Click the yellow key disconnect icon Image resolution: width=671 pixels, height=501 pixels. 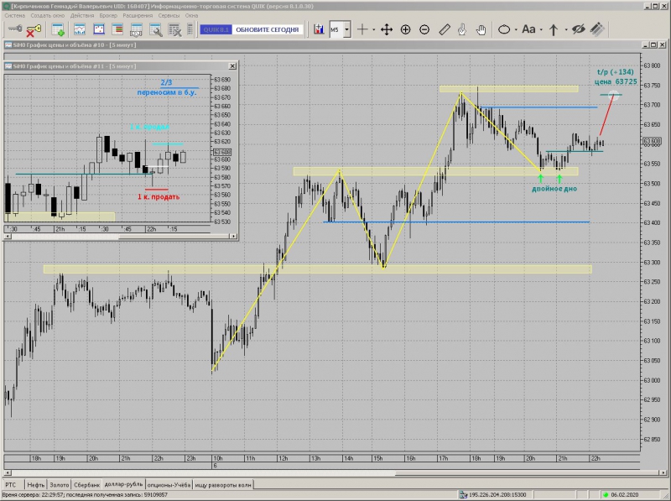34,29
